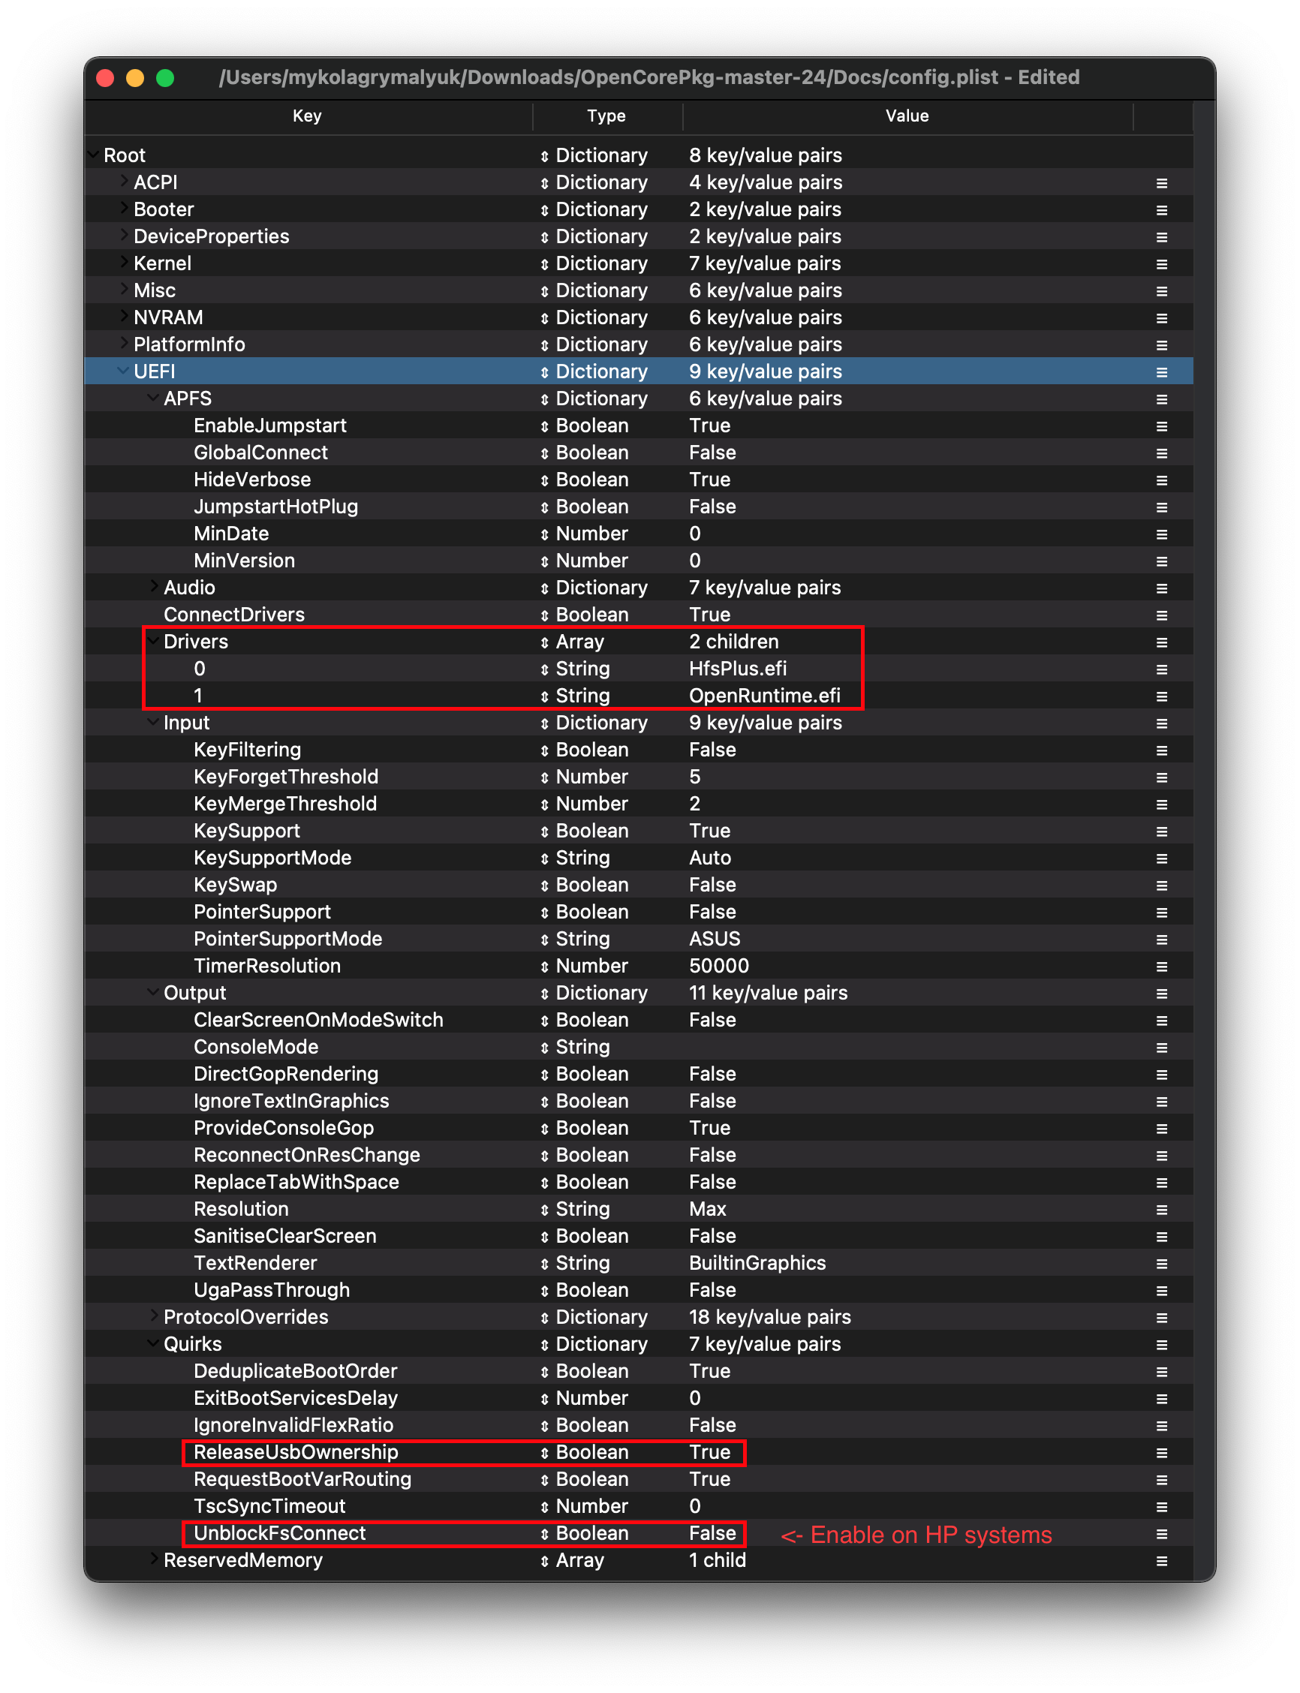This screenshot has width=1300, height=1693.
Task: Click the row actions icon on the HfsPlus.efi row
Action: [1160, 669]
